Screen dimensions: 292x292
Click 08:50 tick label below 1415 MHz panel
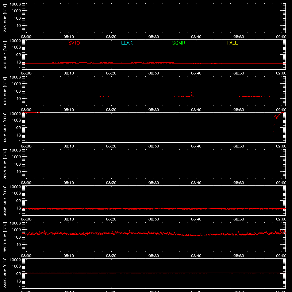[x=239, y=146]
